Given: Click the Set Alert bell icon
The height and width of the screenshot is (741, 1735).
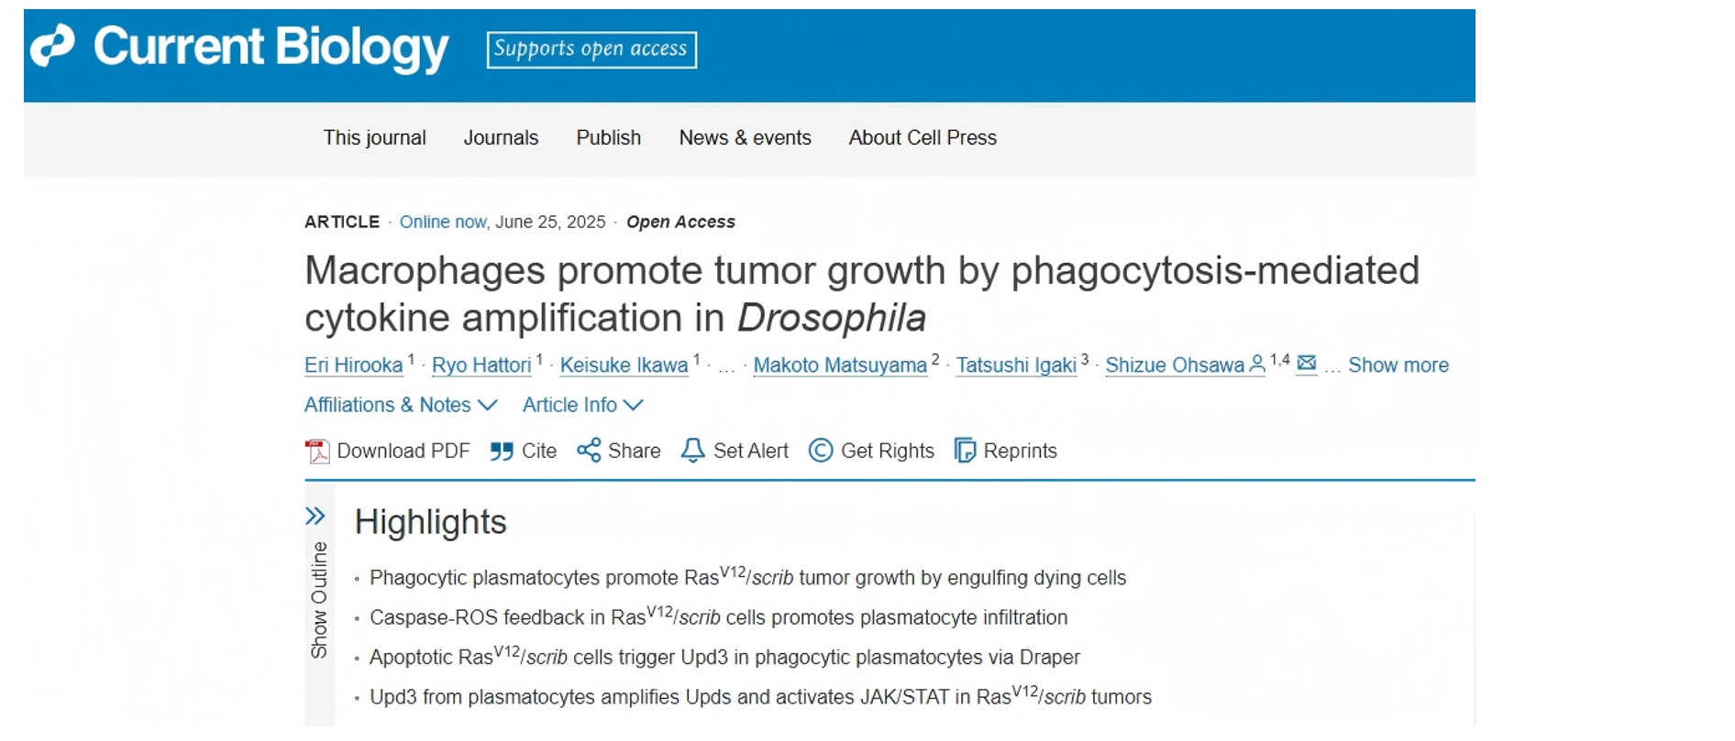Looking at the screenshot, I should point(693,451).
